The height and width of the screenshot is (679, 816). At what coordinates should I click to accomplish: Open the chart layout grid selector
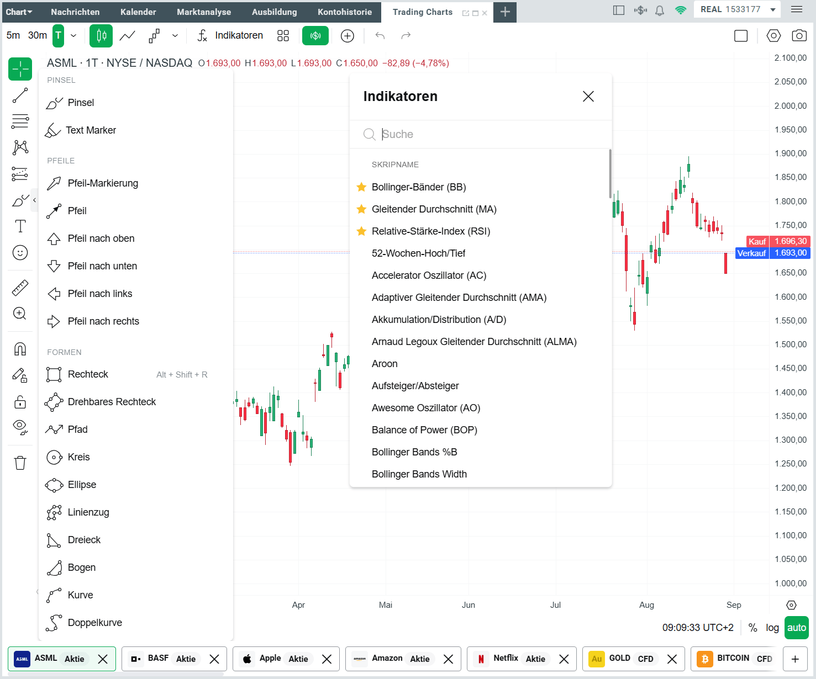(x=283, y=36)
